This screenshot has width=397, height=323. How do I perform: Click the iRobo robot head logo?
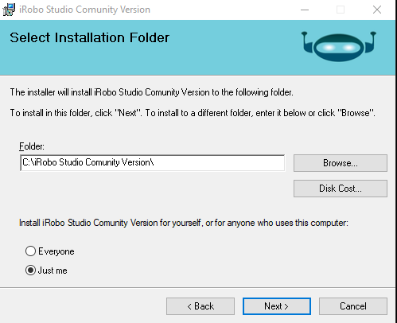pos(339,47)
